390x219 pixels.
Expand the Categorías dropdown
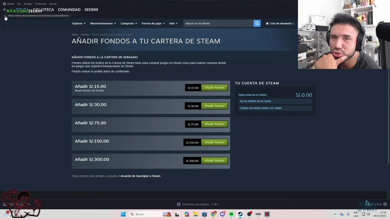coord(129,23)
